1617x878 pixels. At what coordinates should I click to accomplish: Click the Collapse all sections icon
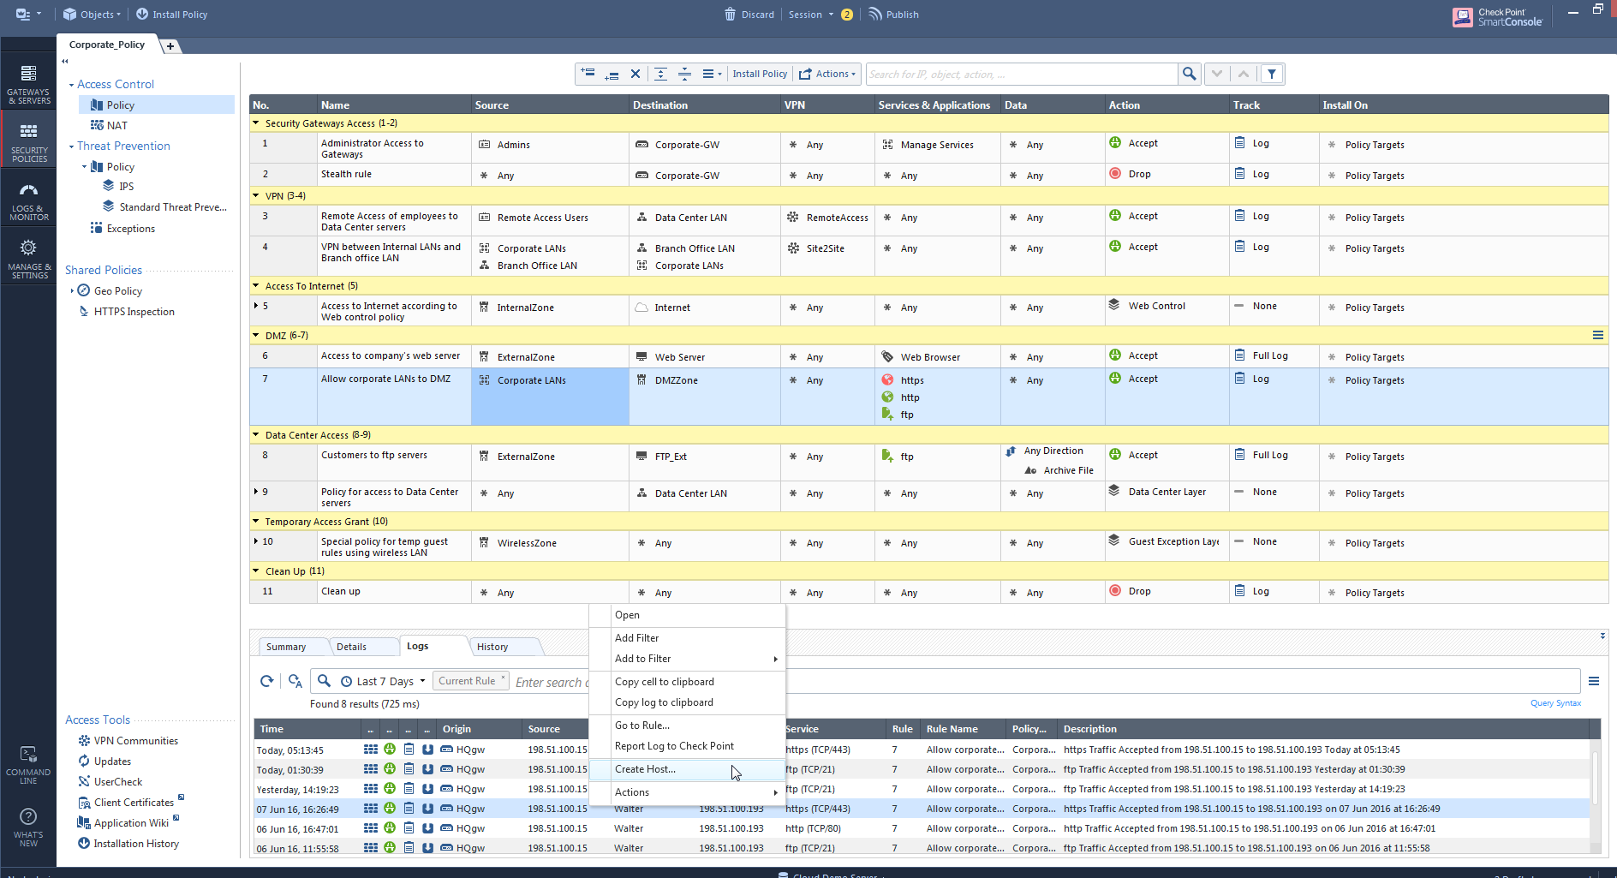(684, 74)
